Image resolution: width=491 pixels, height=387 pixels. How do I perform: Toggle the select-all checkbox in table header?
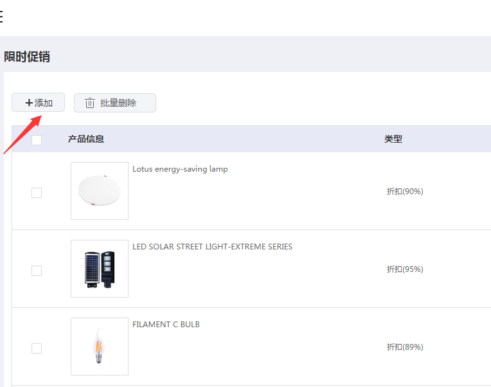tap(37, 140)
